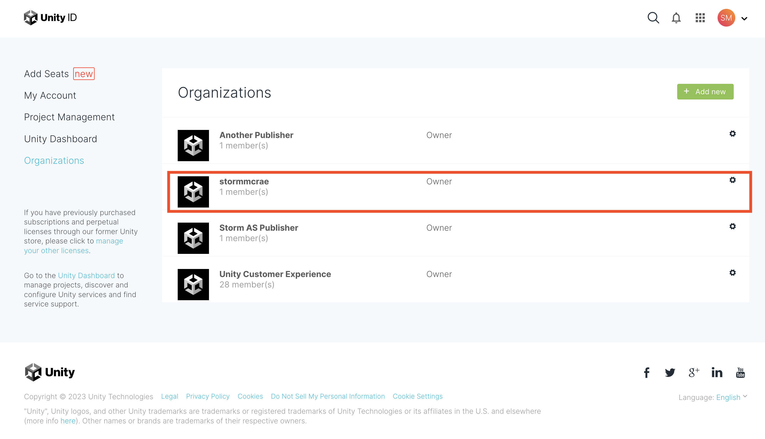The image size is (765, 439).
Task: Follow the Unity Dashboard link in paragraph
Action: [x=86, y=275]
